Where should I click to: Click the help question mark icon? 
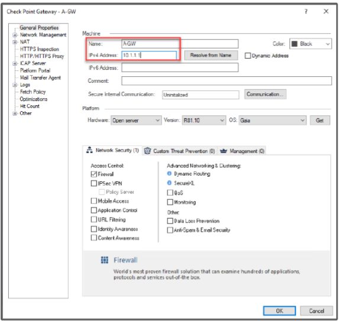306,11
